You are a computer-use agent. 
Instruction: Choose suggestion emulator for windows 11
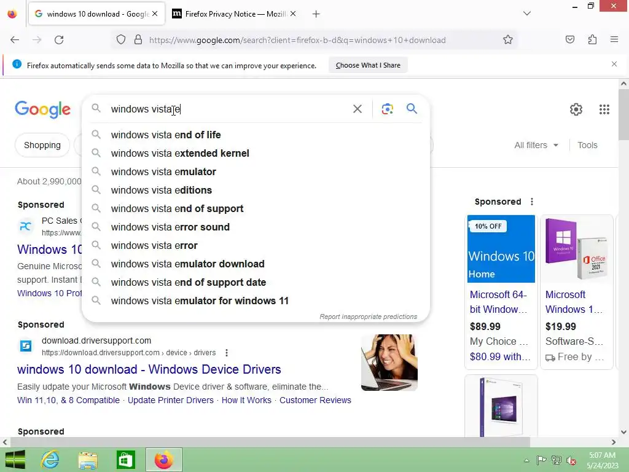point(256,301)
